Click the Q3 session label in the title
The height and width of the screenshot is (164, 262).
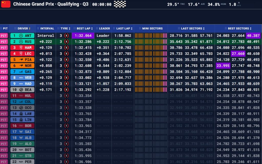(x=86, y=4)
